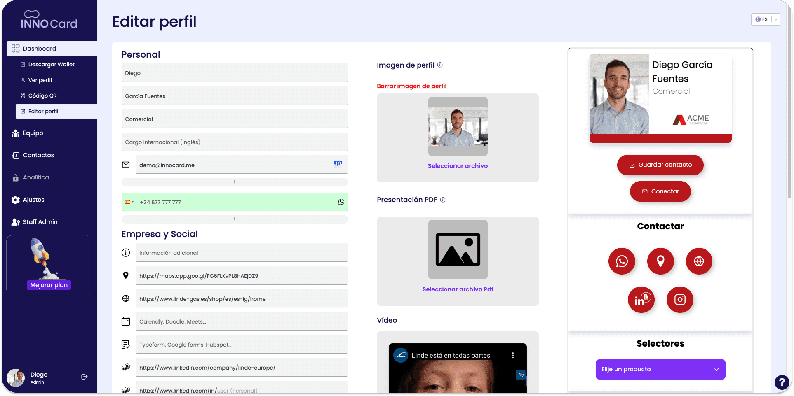The height and width of the screenshot is (396, 794).
Task: Click the info icon beside Imagen de perfil
Action: coord(440,65)
